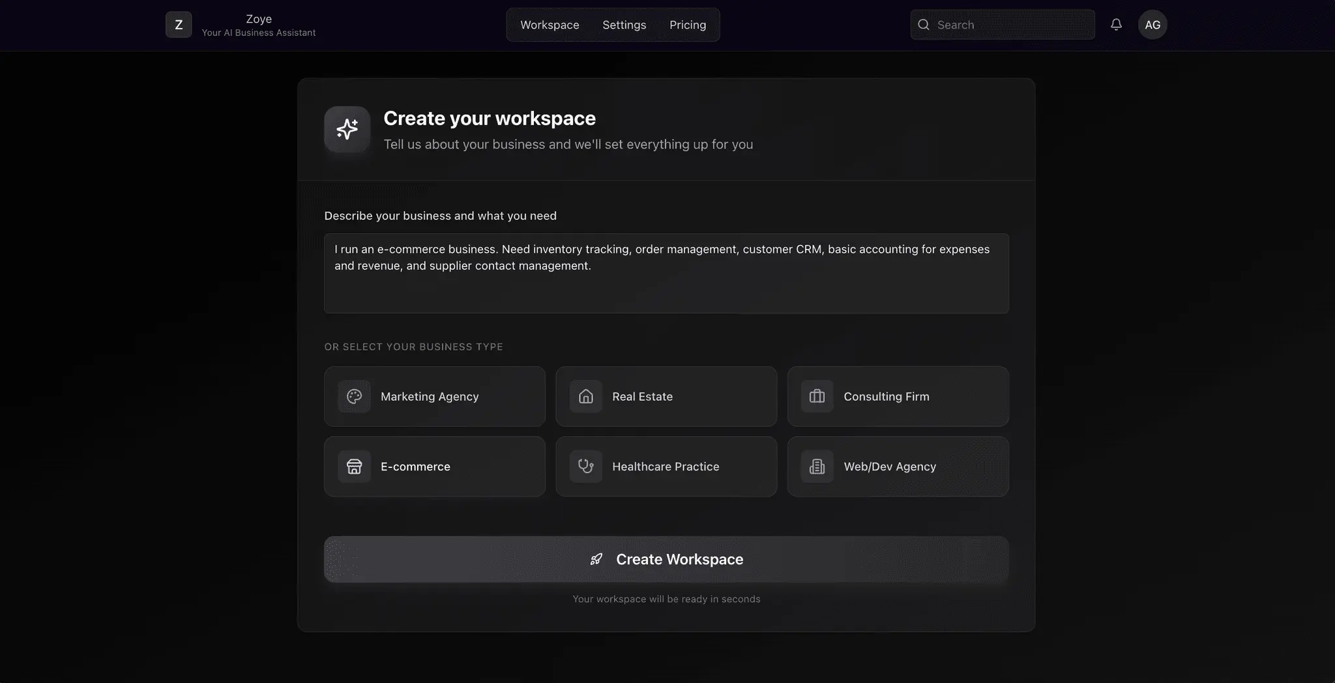Click the Web/Dev Agency building icon
Image resolution: width=1335 pixels, height=683 pixels.
[817, 467]
